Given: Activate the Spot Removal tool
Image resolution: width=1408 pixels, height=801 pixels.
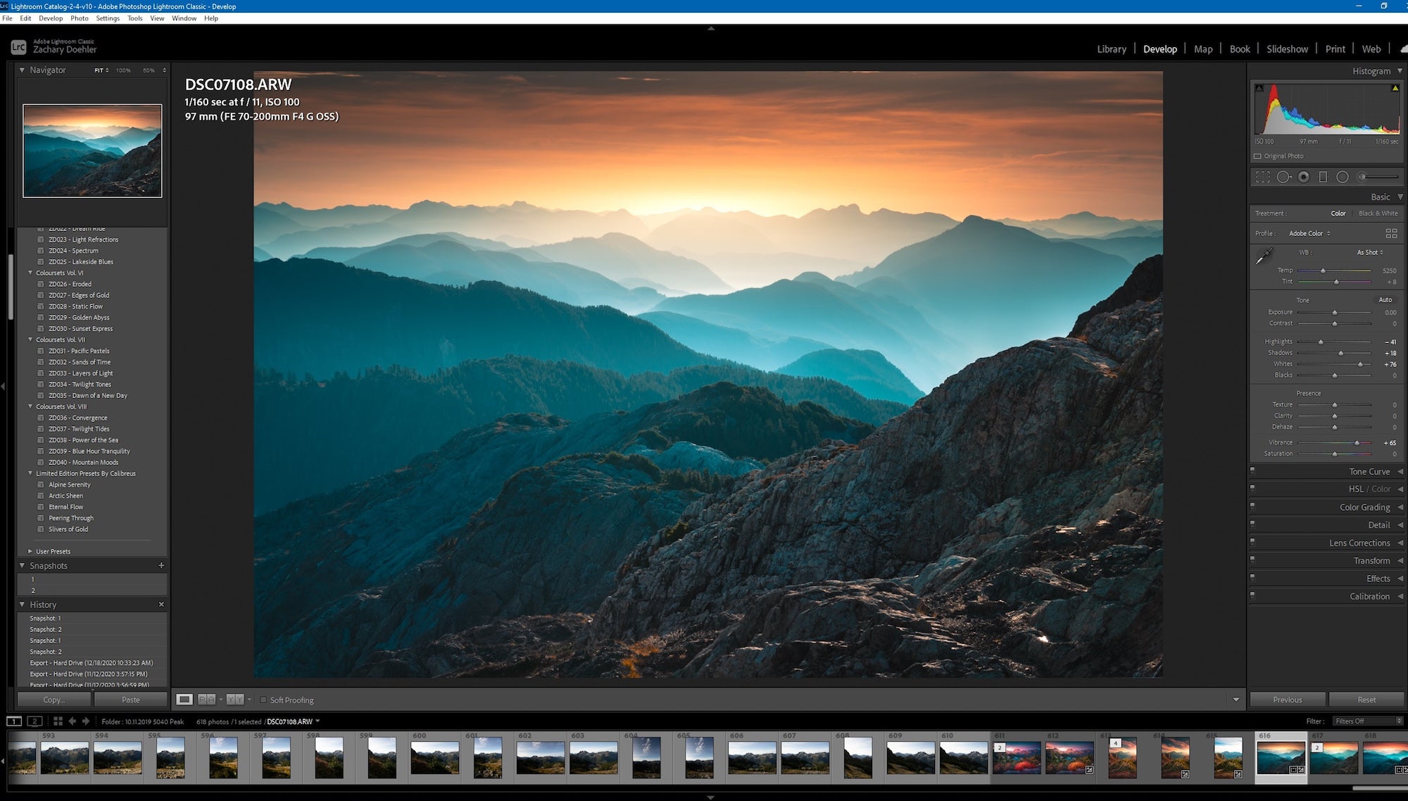Looking at the screenshot, I should (x=1284, y=178).
